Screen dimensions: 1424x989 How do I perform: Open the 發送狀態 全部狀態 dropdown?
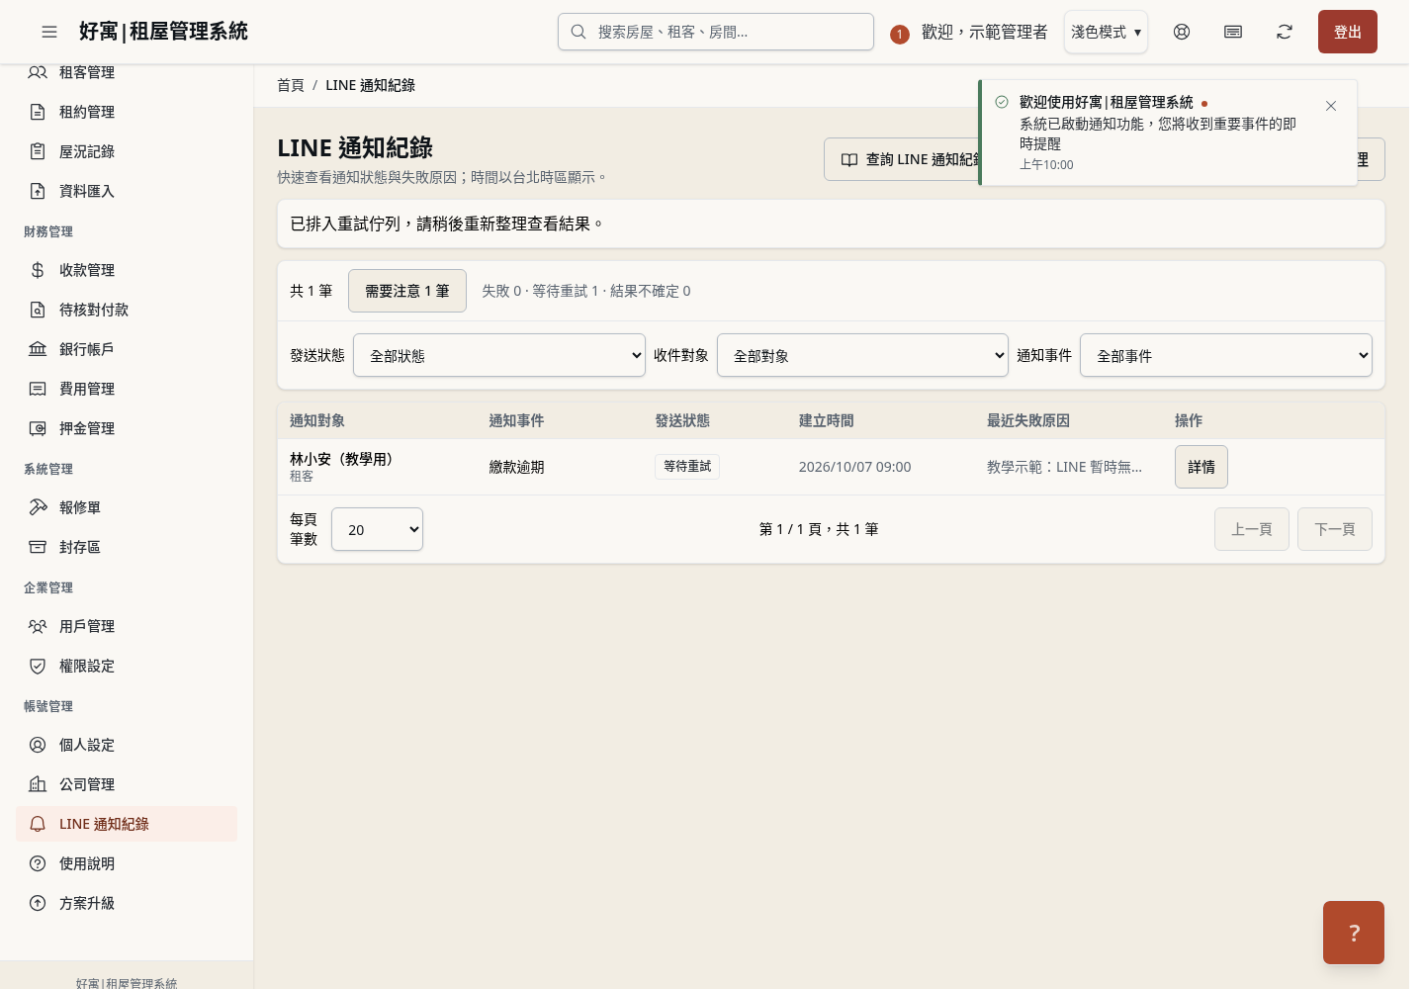(x=499, y=355)
